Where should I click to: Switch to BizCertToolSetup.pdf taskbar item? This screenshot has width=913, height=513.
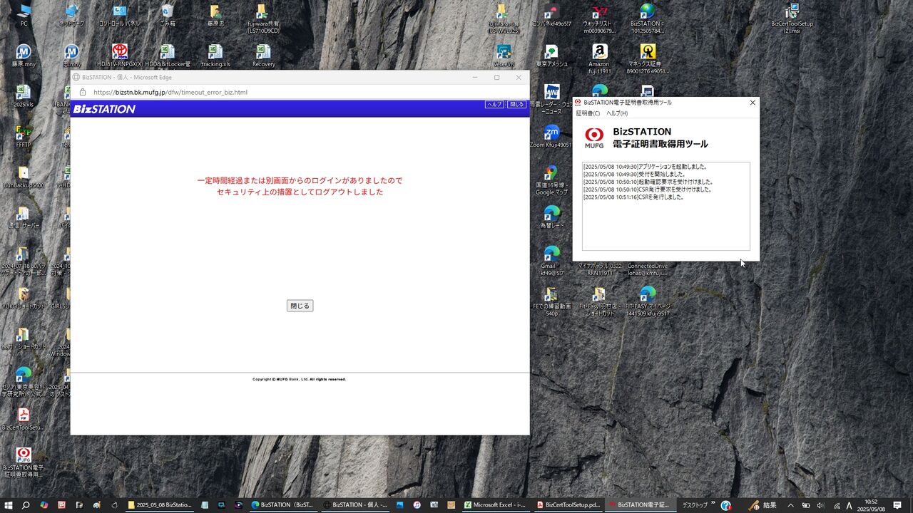point(568,505)
